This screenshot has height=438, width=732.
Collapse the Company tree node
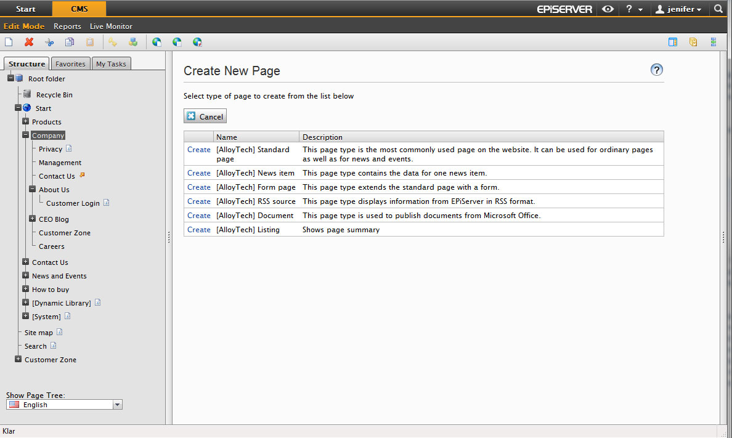pyautogui.click(x=26, y=135)
